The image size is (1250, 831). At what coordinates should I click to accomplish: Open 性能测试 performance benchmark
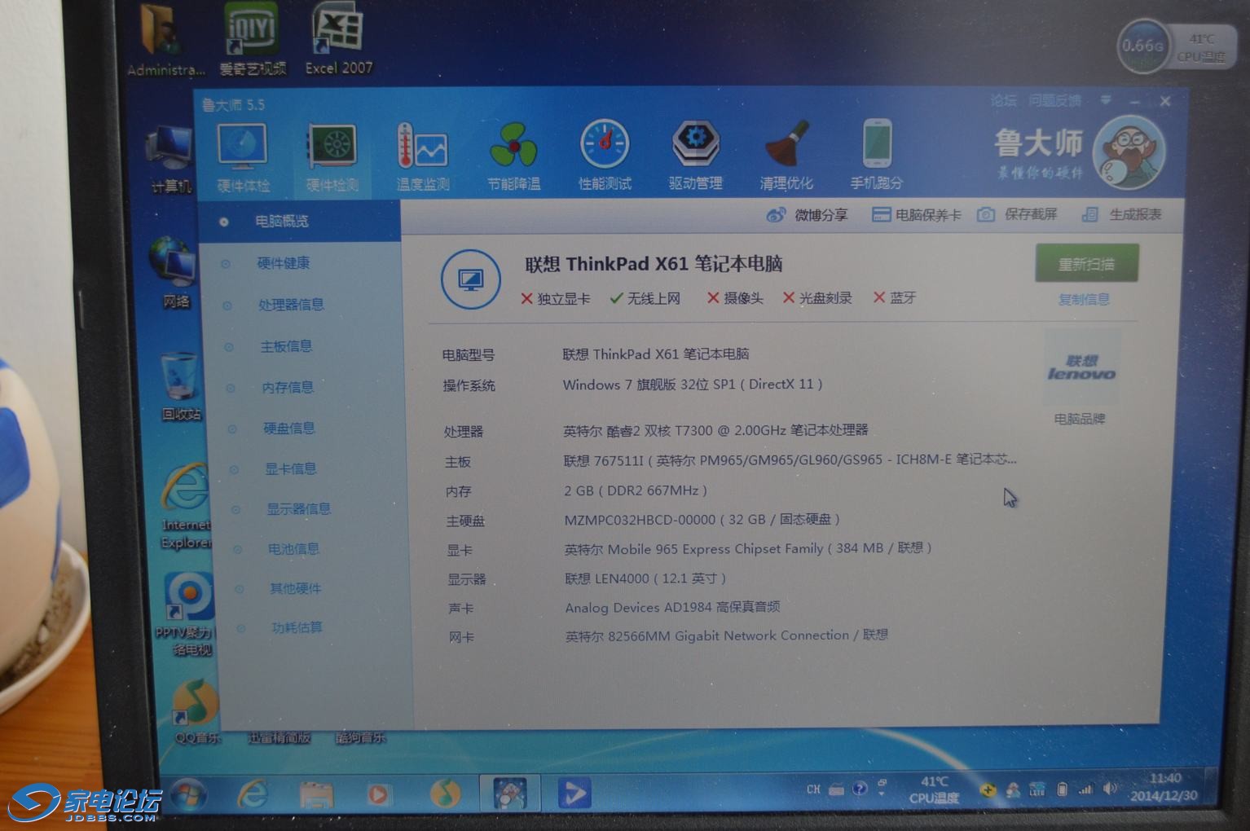pos(605,156)
